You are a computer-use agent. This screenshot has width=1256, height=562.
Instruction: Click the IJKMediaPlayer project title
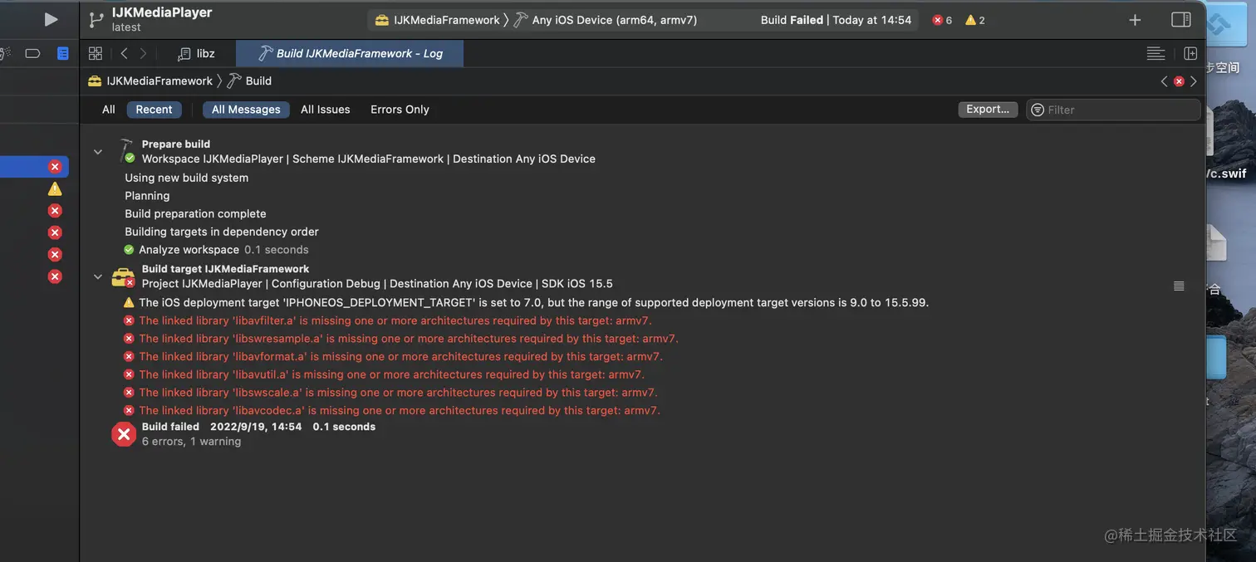coord(162,12)
